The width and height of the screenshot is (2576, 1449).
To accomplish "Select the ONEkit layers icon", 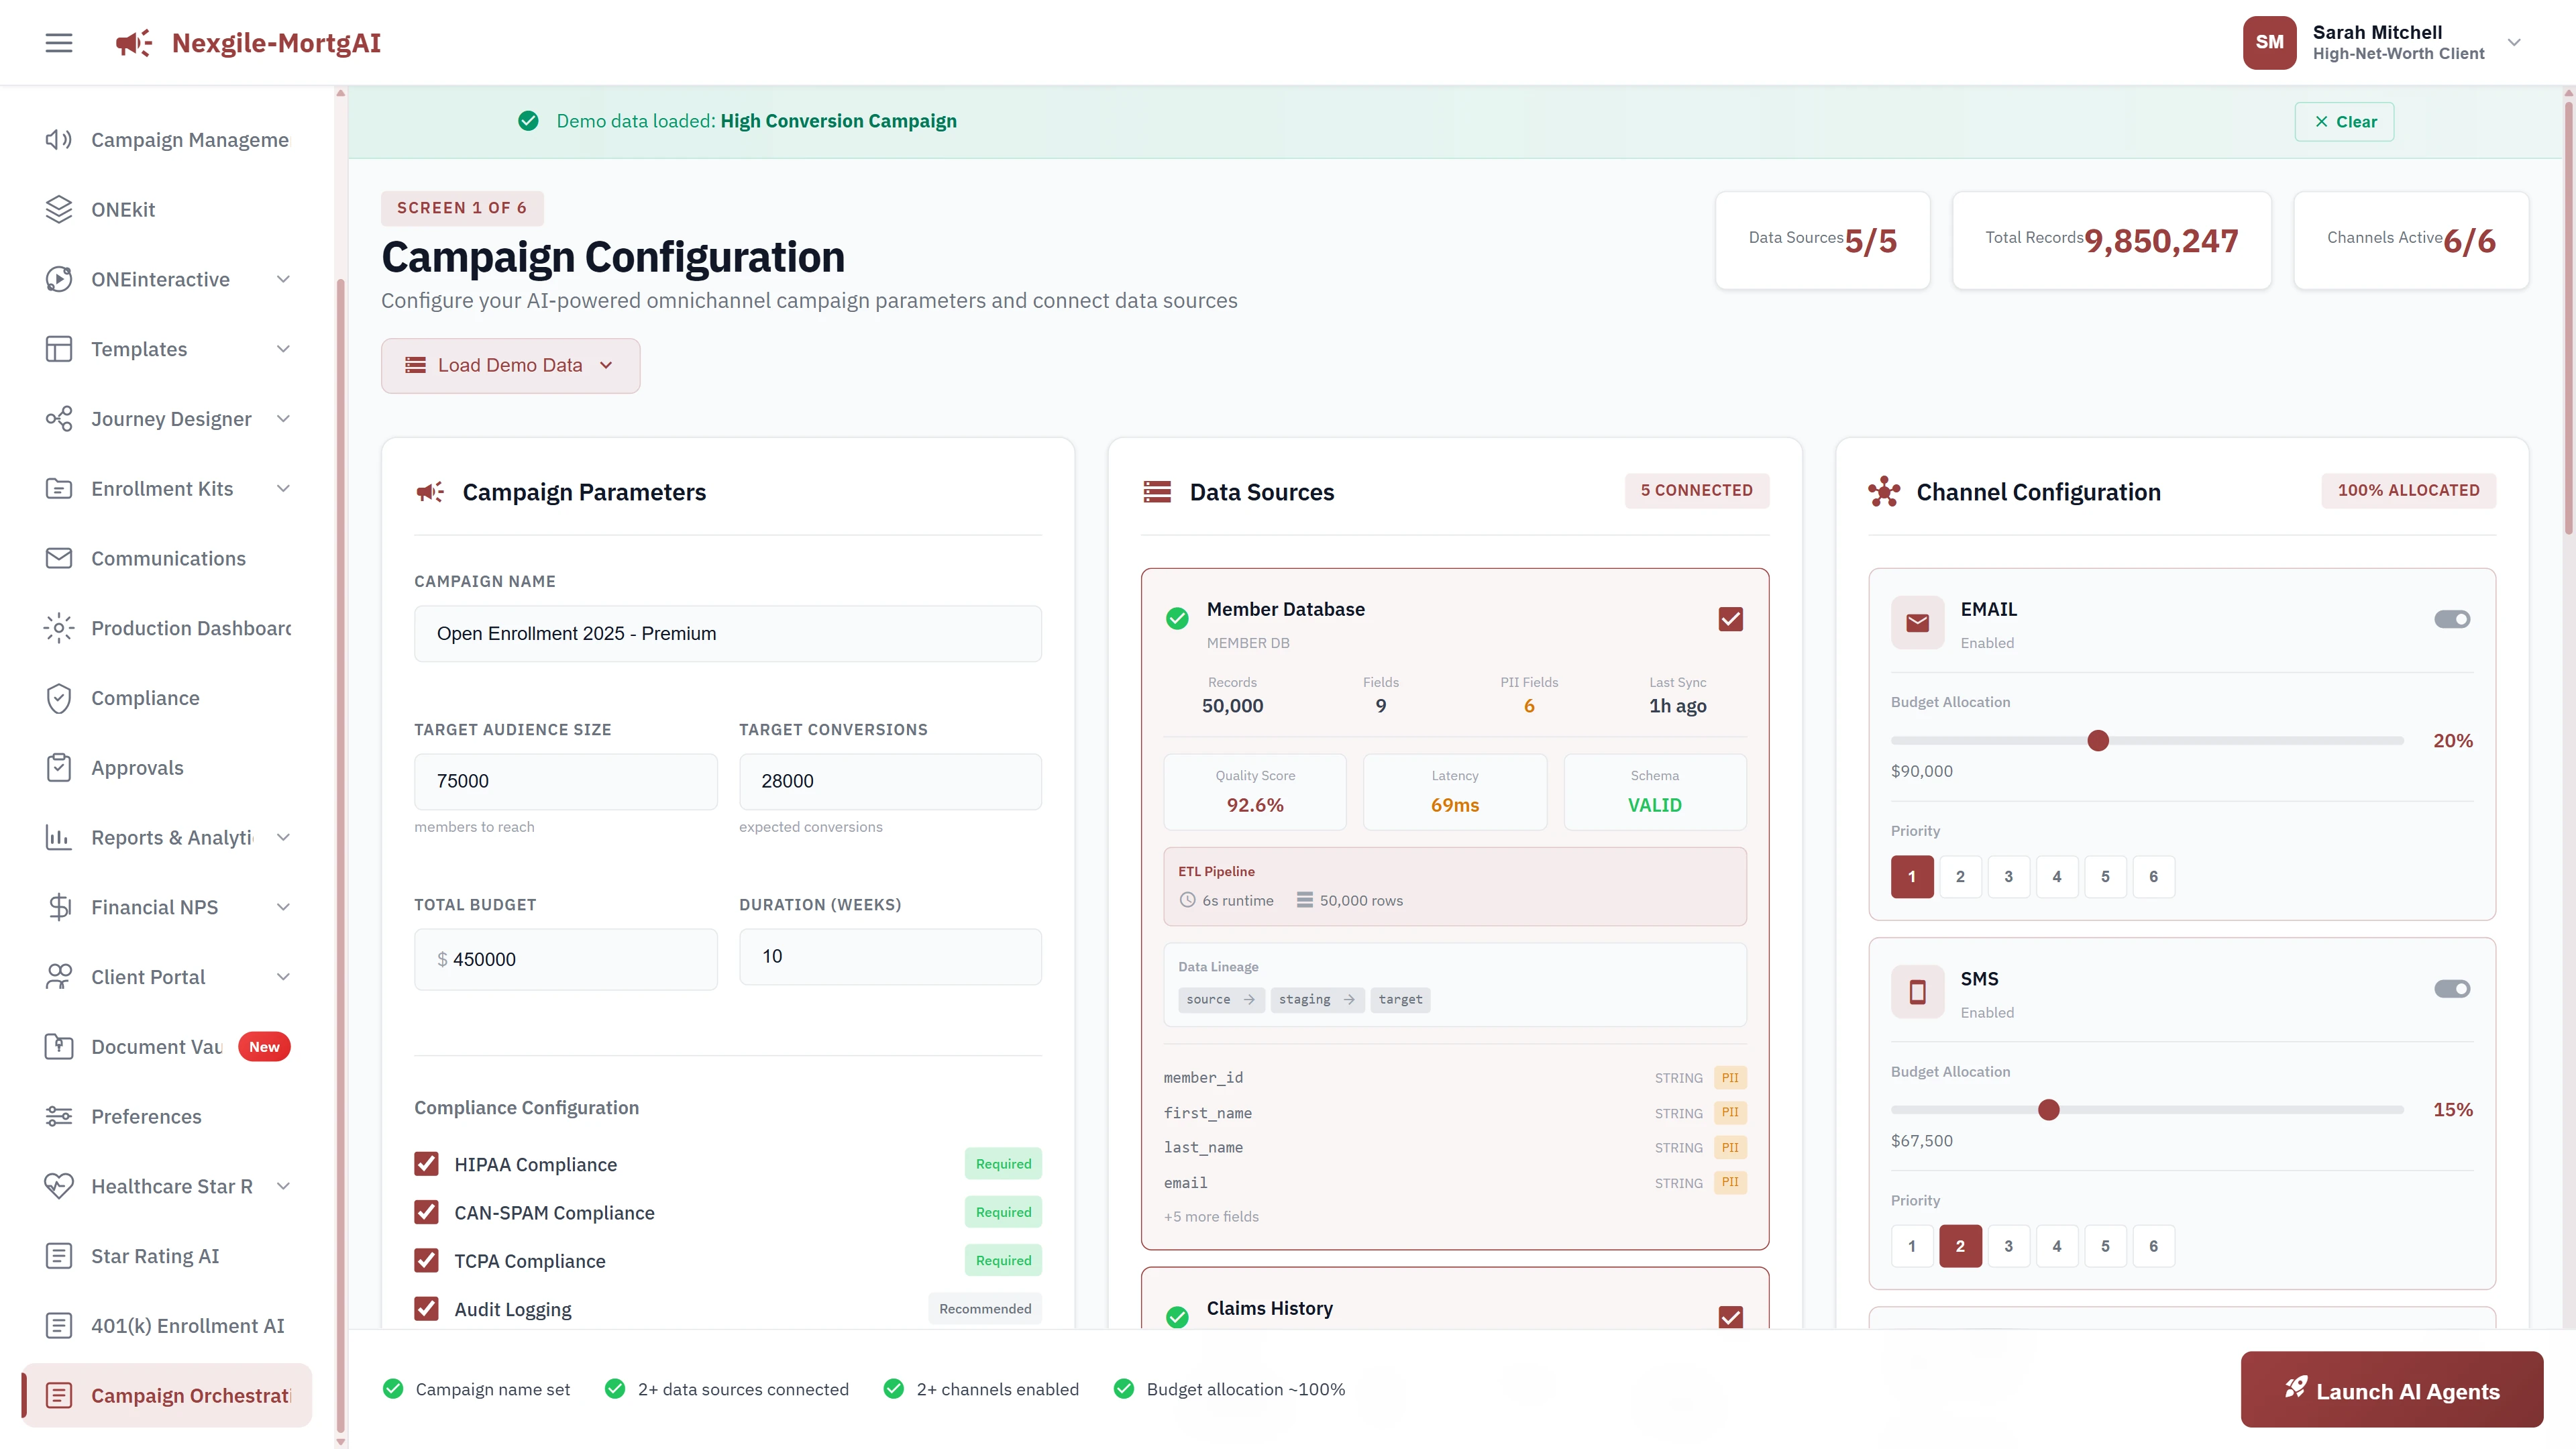I will coord(58,209).
